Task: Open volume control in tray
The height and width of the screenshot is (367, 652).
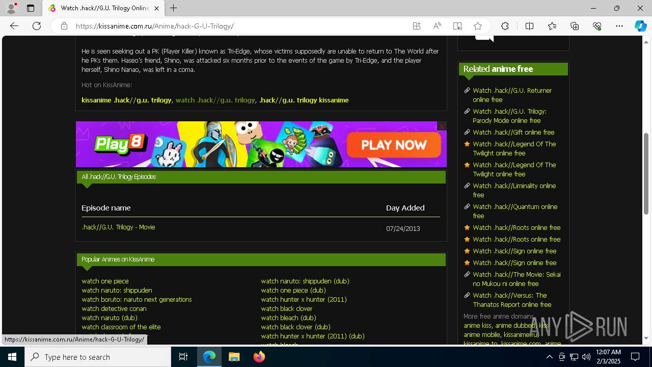Action: click(586, 357)
